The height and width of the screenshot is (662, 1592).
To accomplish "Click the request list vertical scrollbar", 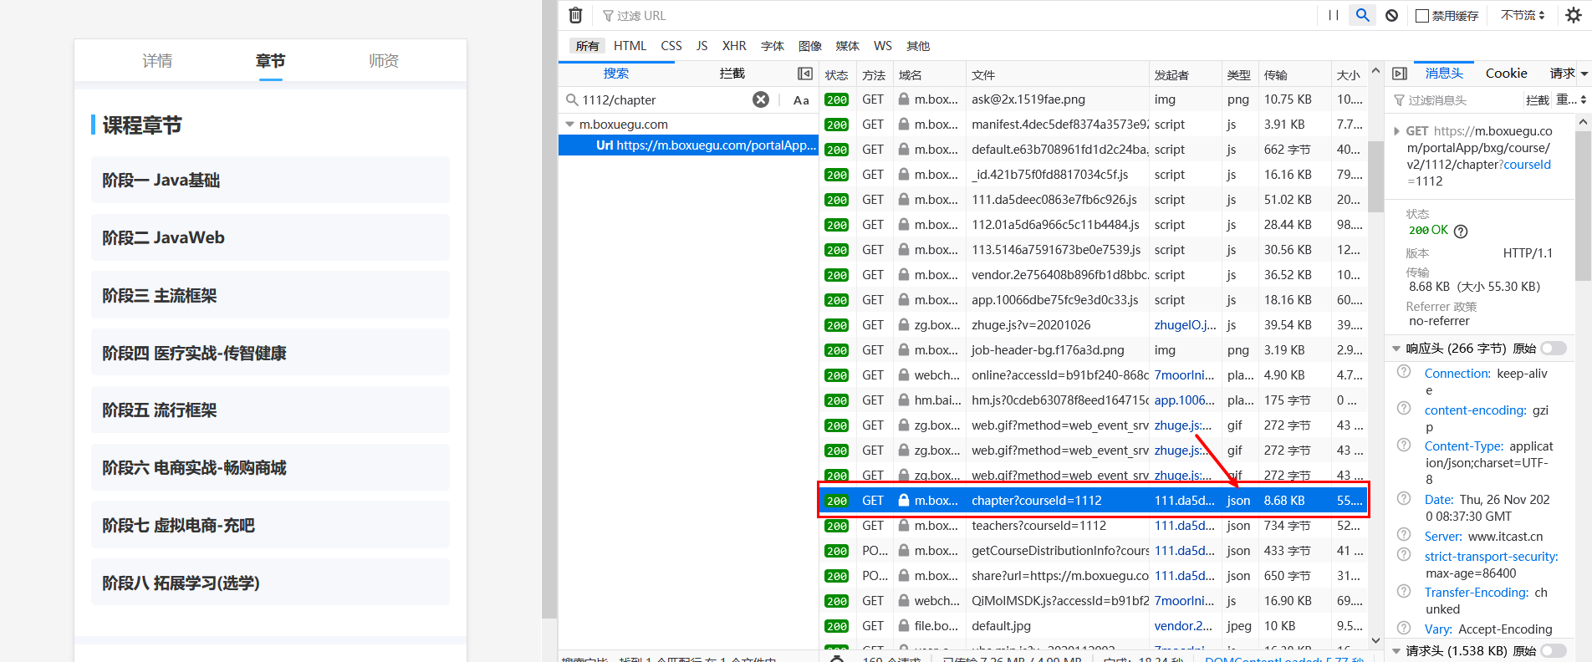I will [x=1375, y=176].
